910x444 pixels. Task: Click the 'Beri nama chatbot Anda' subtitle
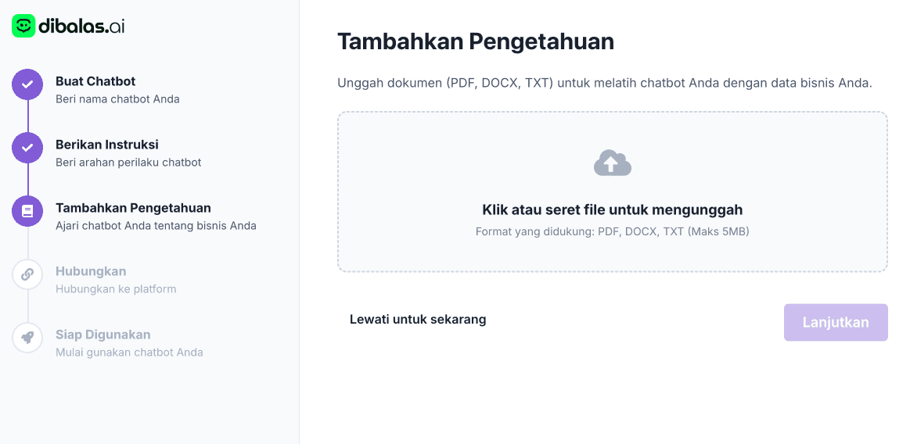(x=118, y=99)
